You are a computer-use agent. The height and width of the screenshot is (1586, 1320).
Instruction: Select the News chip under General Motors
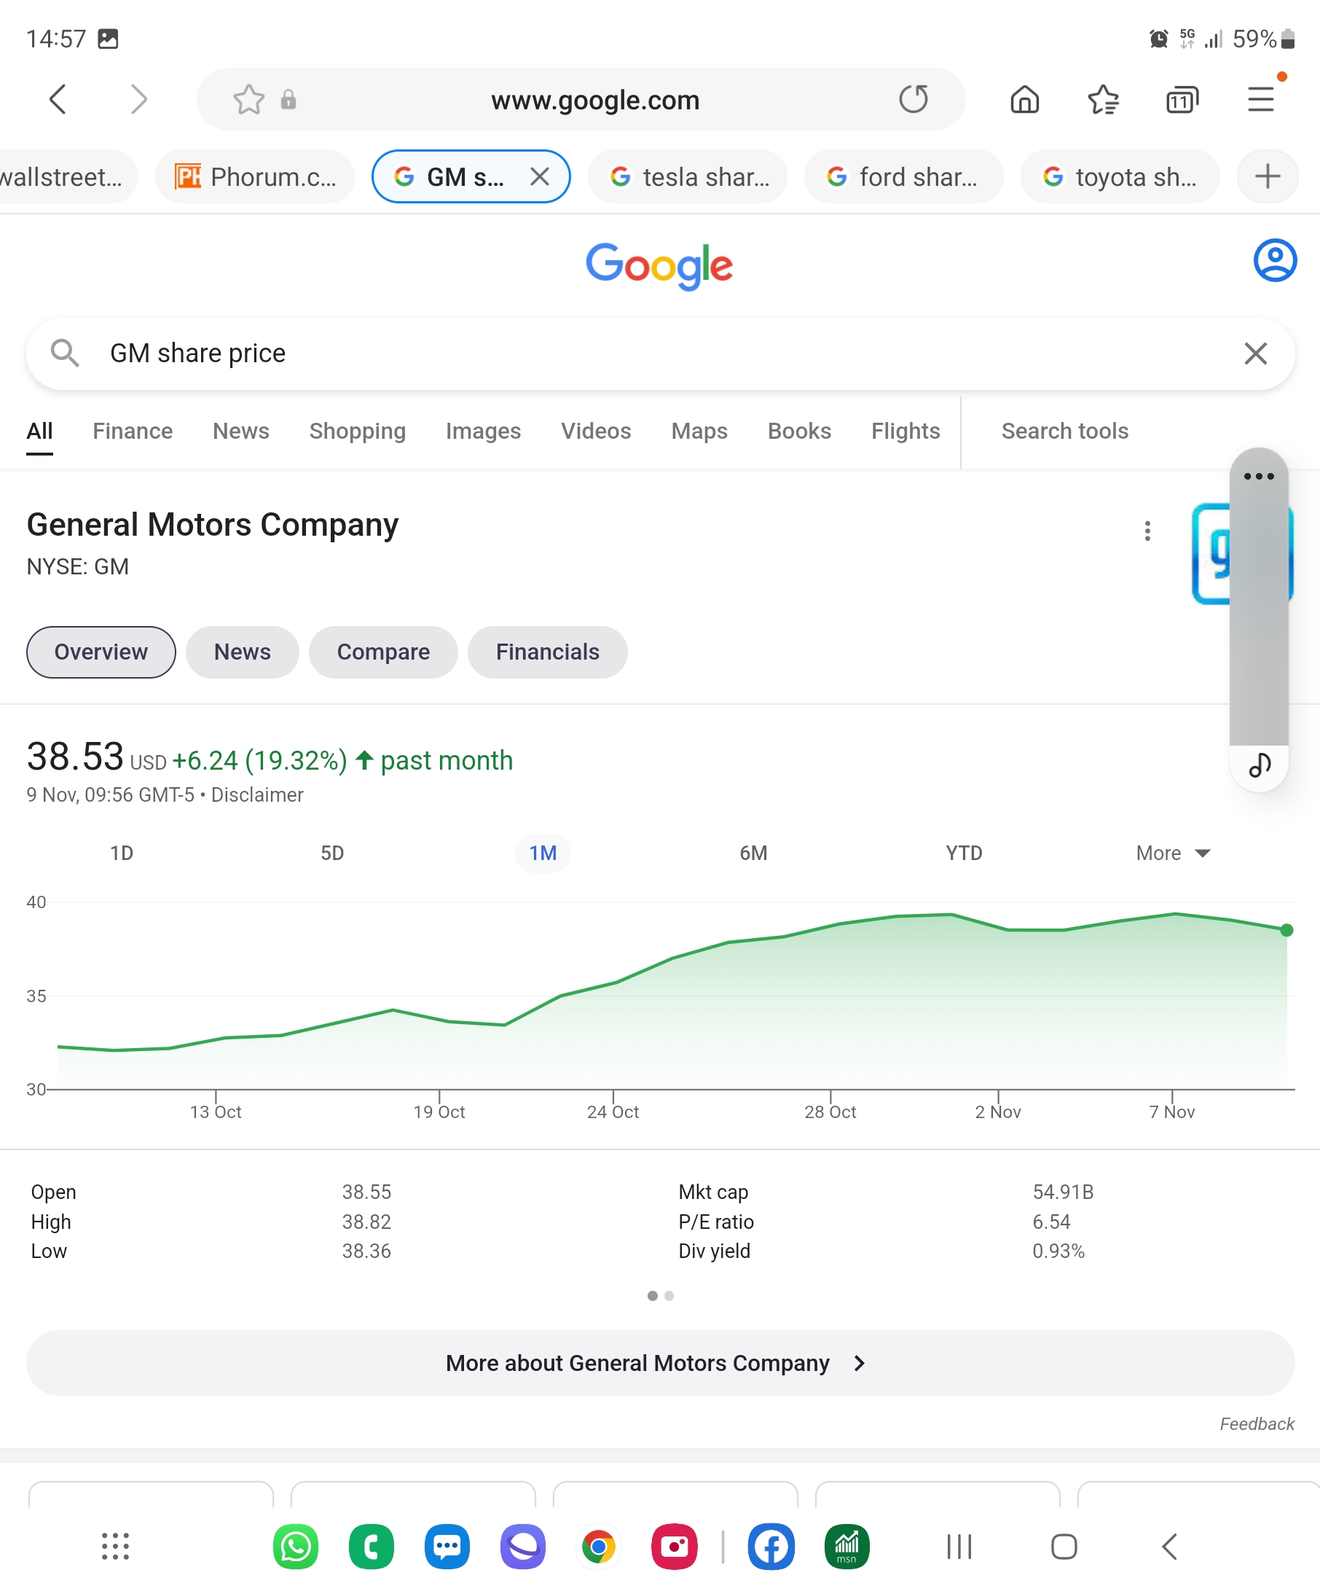243,652
